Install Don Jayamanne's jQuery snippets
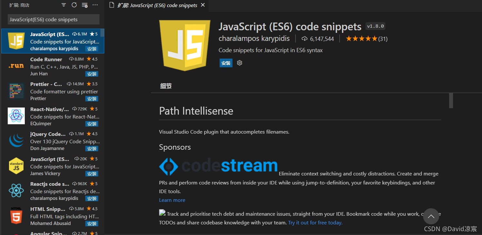This screenshot has height=235, width=482. [x=92, y=149]
